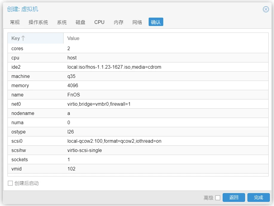This screenshot has width=274, height=206.
Task: Enable the 创建后启动 checkbox
Action: click(x=10, y=183)
